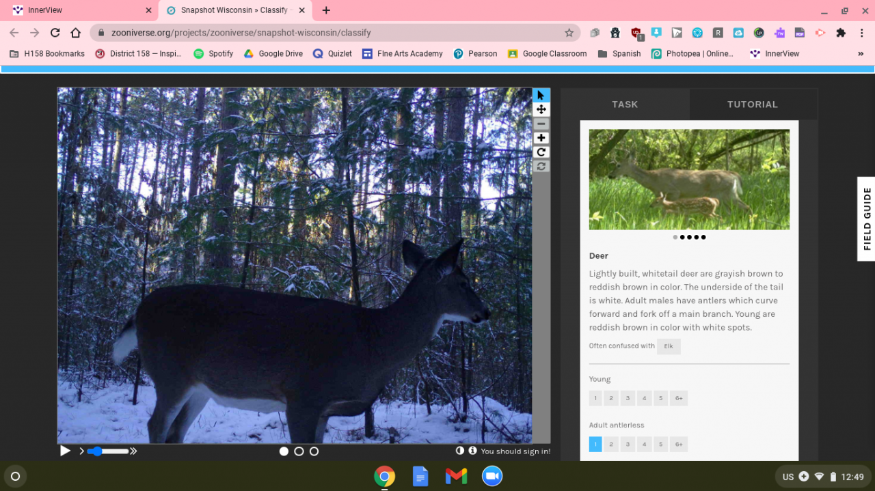Open the Chrome three-dot menu

pyautogui.click(x=861, y=32)
